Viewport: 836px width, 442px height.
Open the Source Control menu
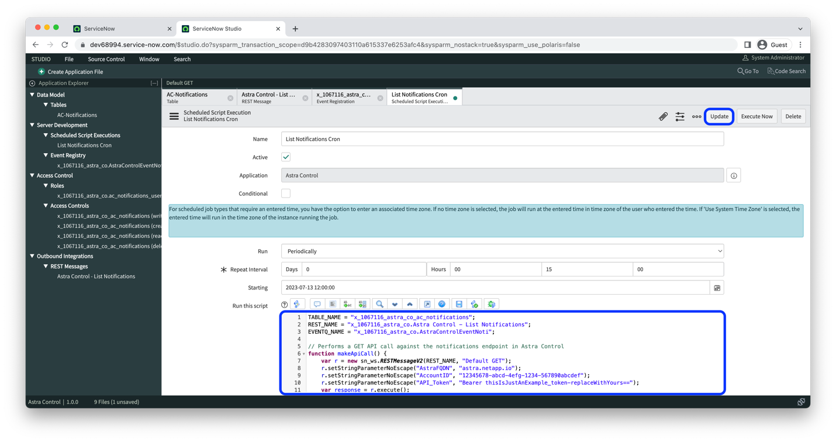[x=106, y=59]
